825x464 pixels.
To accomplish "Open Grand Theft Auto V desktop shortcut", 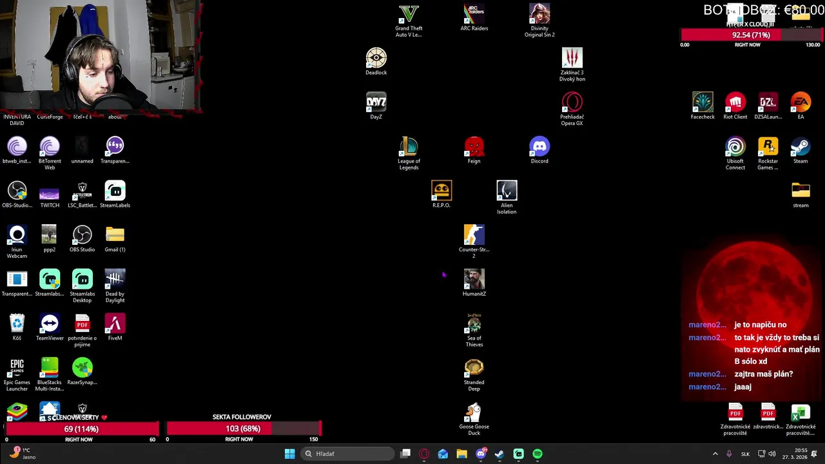I will 409,21.
